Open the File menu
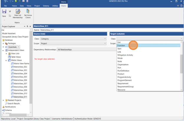Viewport: 184px width, 121px height. tap(6, 6)
